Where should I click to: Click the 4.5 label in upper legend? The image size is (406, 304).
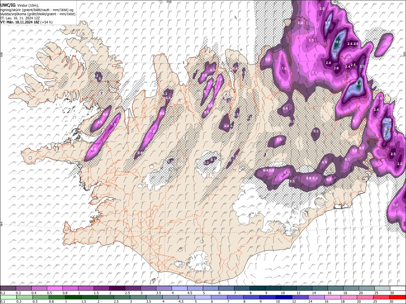pos(190,293)
